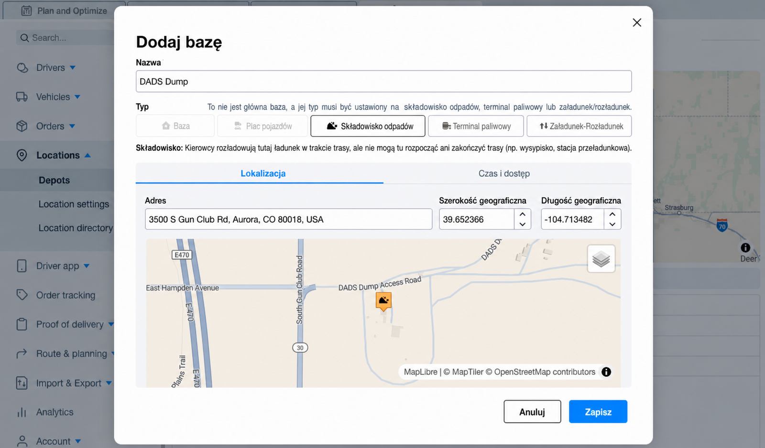
Task: Click the Analytics bar chart icon
Action: pyautogui.click(x=22, y=412)
